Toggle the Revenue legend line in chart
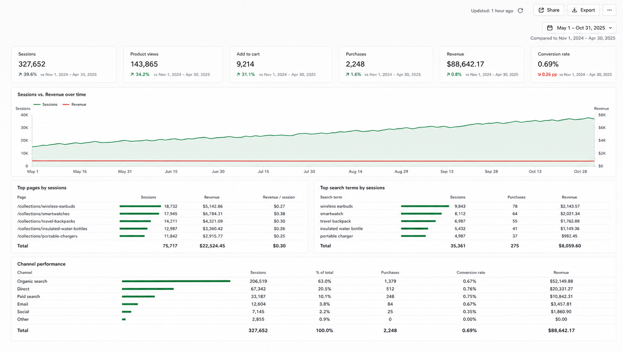 74,104
